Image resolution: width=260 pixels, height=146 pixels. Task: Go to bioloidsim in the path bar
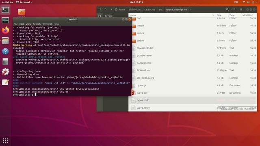[134, 10]
